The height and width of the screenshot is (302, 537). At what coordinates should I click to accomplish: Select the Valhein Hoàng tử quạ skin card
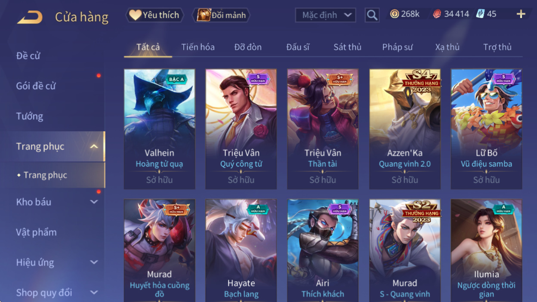(x=160, y=129)
